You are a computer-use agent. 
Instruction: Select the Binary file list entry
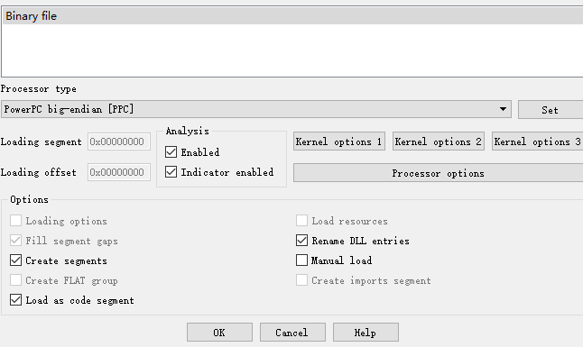tap(293, 16)
